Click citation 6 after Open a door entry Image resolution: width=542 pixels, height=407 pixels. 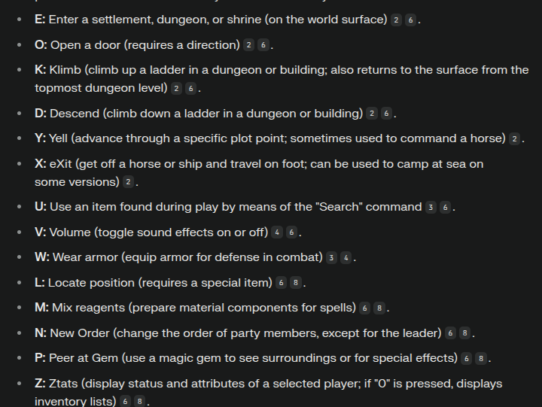(x=263, y=45)
